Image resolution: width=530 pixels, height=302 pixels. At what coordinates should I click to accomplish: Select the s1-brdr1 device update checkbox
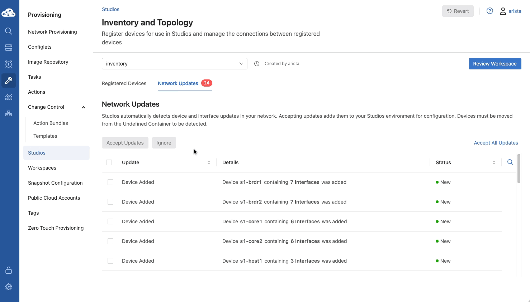pos(110,182)
